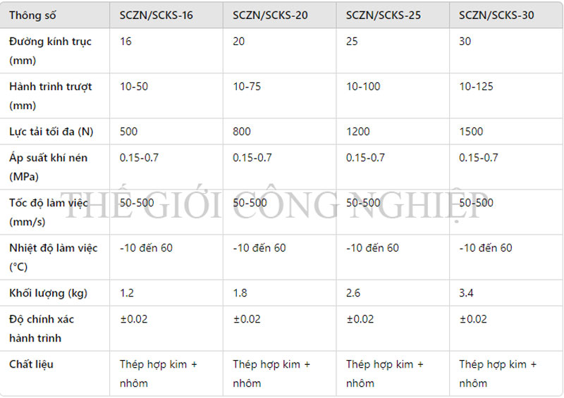The image size is (564, 398).
Task: Click the 1200 max load value
Action: pos(357,132)
